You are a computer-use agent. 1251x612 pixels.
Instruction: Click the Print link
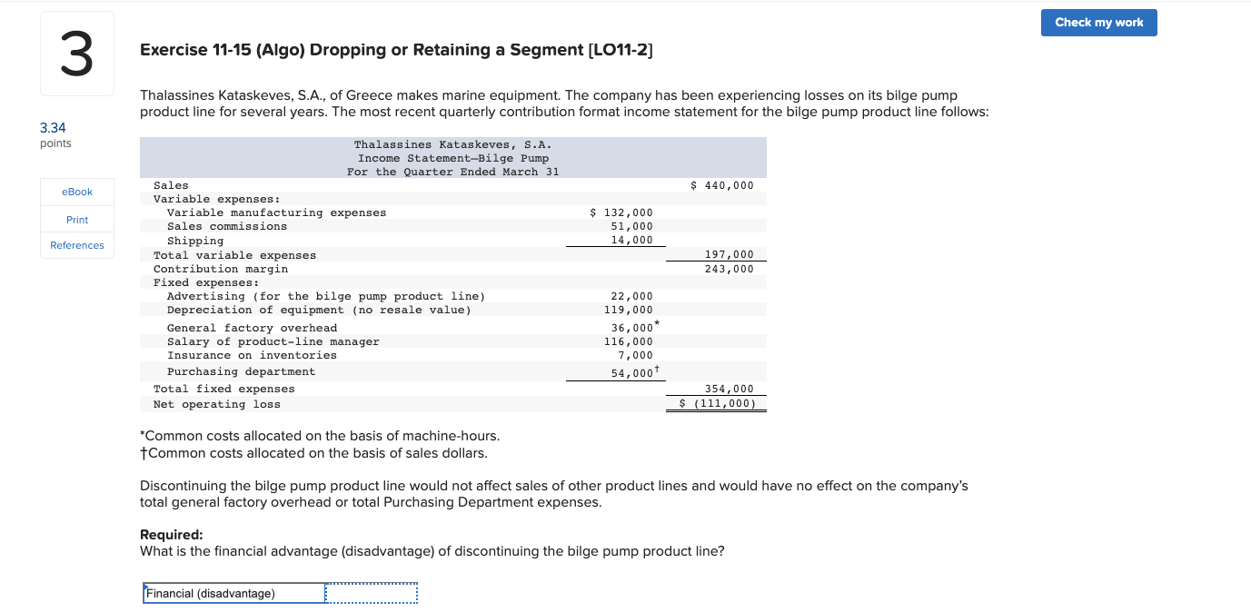76,219
